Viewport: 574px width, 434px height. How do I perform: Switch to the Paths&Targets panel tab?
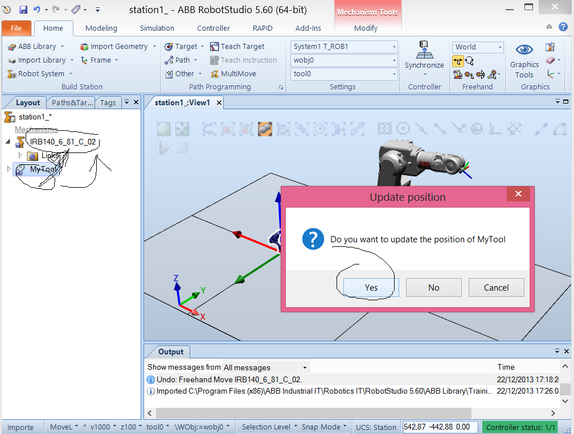coord(72,103)
